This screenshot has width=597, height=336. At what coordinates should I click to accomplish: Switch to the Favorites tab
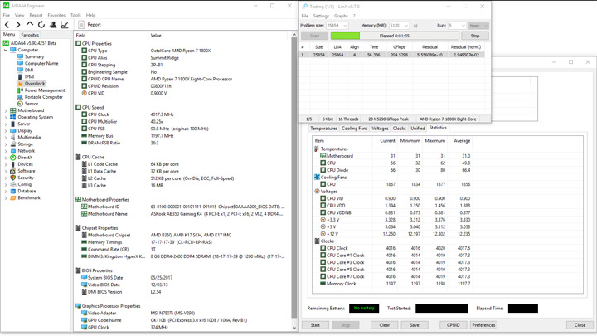coord(30,35)
